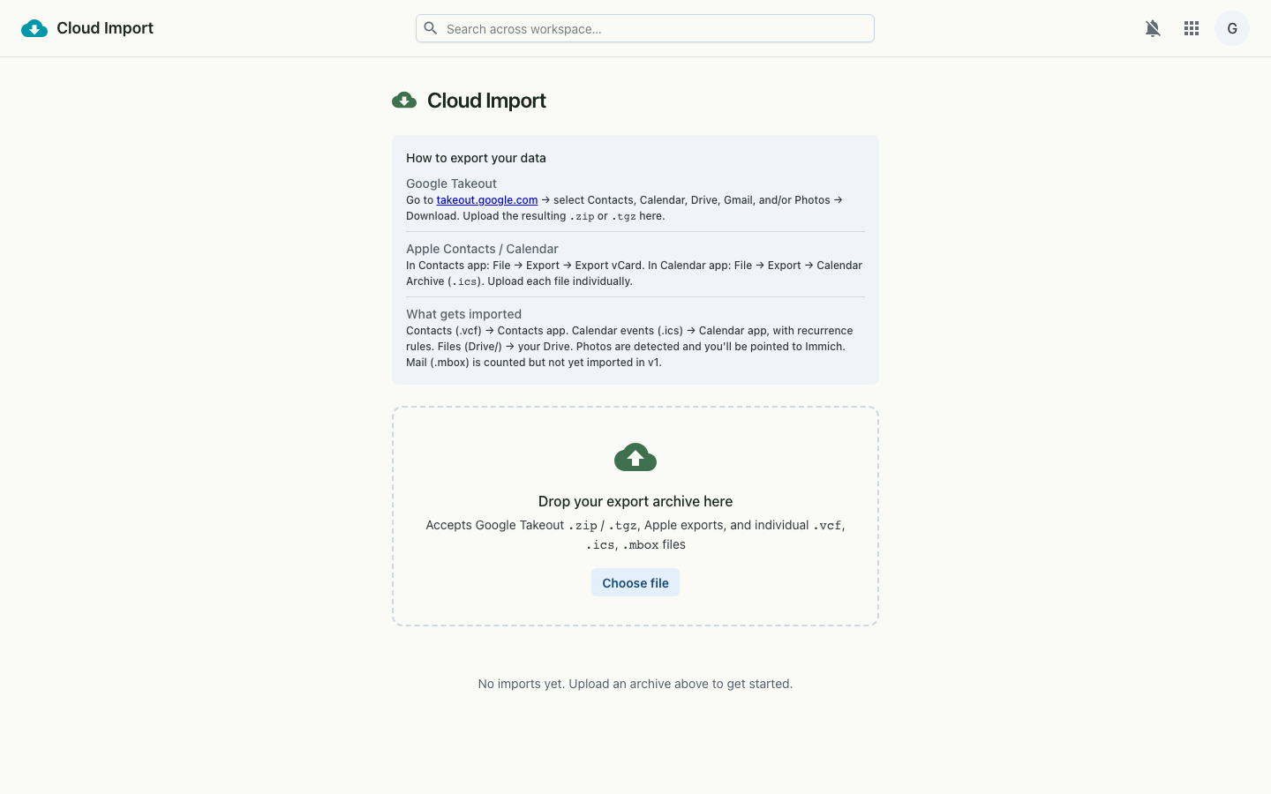Viewport: 1271px width, 794px height.
Task: Click 'Drop your export archive here' text
Action: [x=635, y=501]
